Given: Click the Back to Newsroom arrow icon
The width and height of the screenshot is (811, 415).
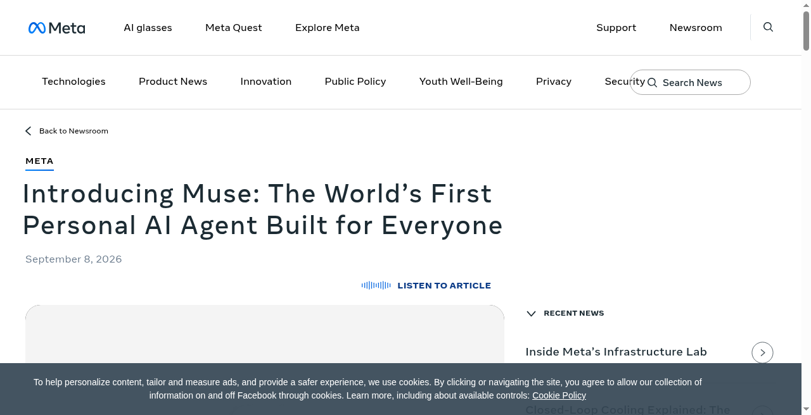Looking at the screenshot, I should pyautogui.click(x=28, y=131).
